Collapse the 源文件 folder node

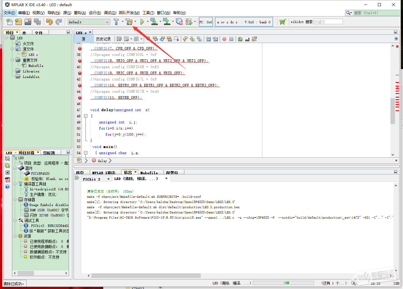point(12,49)
